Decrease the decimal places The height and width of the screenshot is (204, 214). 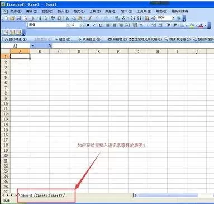coord(160,25)
